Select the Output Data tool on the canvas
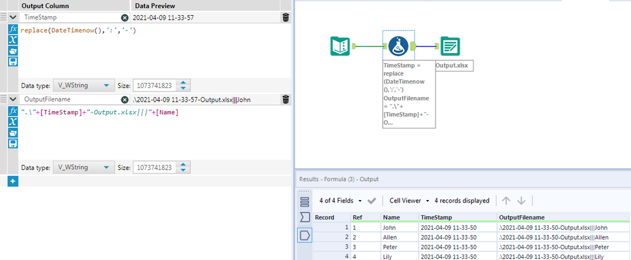Viewport: 631px width, 260px height. pos(450,46)
